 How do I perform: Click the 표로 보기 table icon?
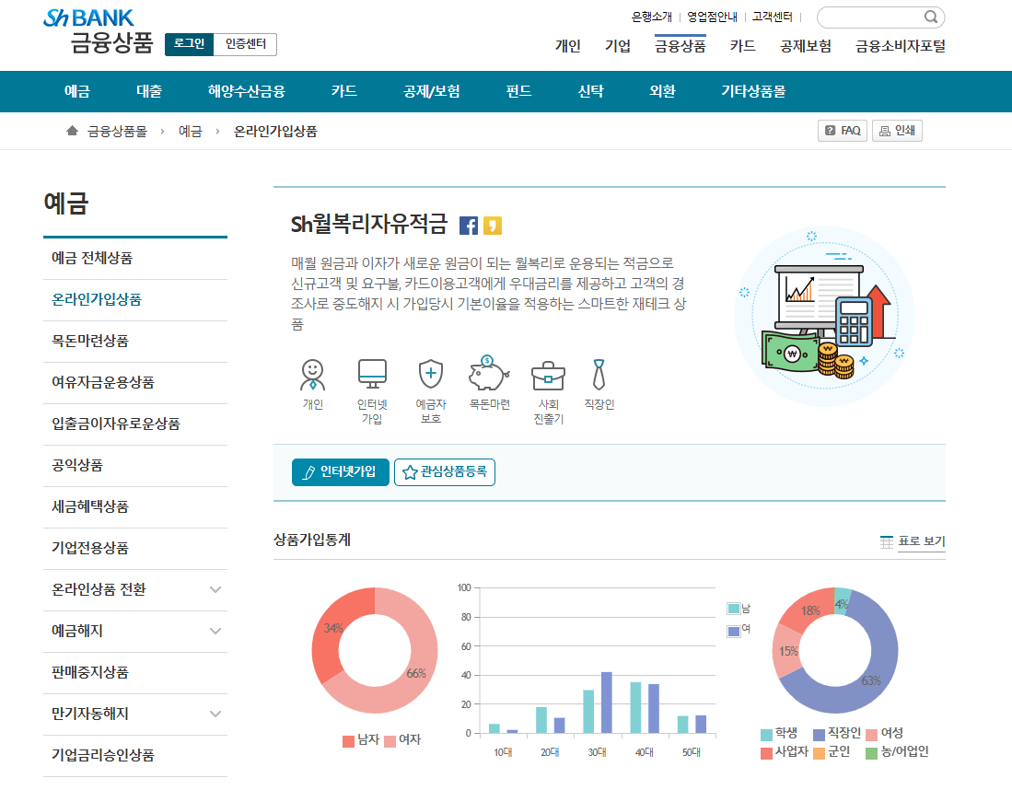[885, 542]
